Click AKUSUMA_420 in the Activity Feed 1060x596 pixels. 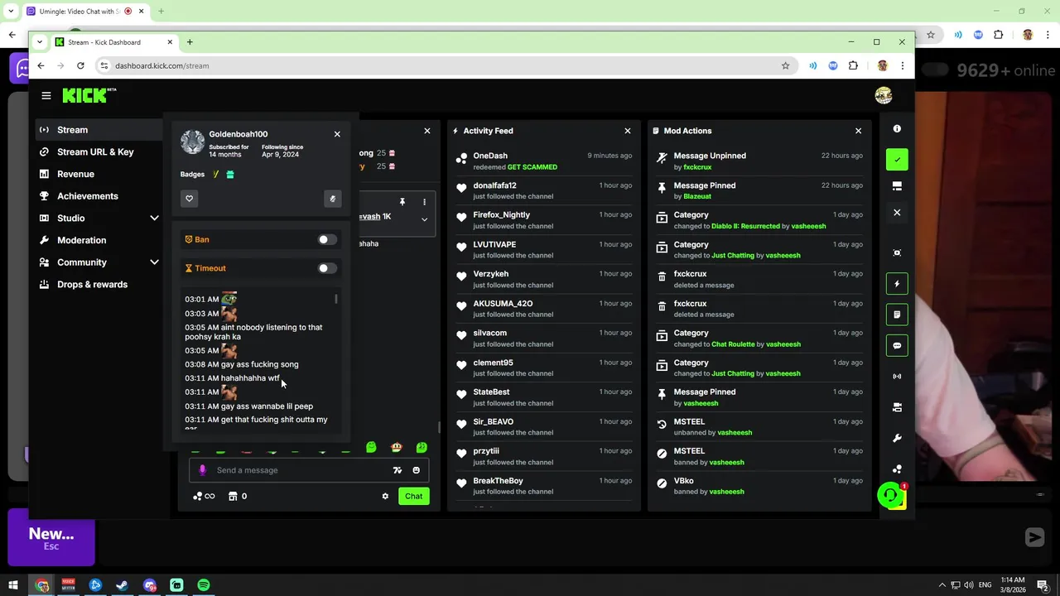pos(503,304)
